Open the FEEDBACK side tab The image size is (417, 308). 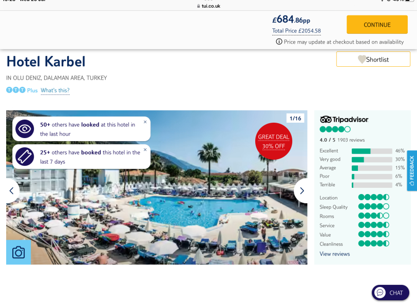(411, 171)
